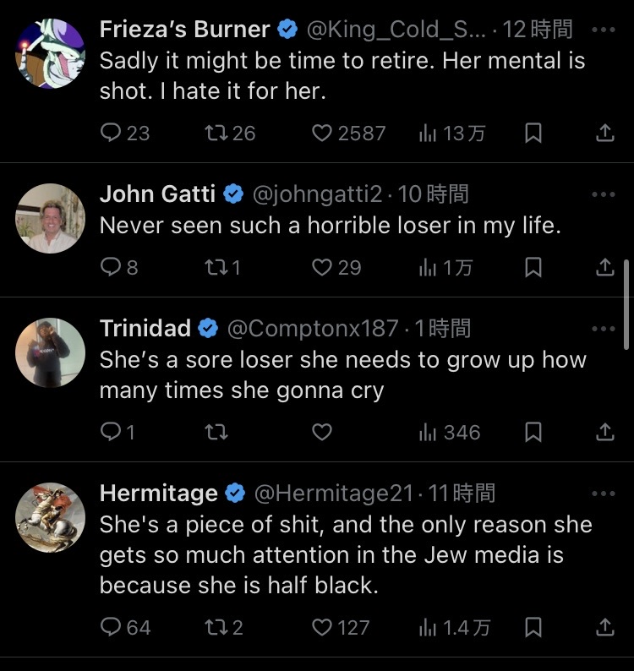Bookmark Hermitage's tweet
Viewport: 634px width, 671px height.
point(533,627)
